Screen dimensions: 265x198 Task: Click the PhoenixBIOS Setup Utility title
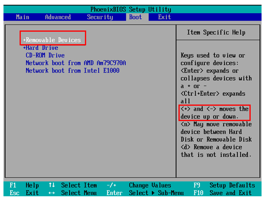coord(131,9)
